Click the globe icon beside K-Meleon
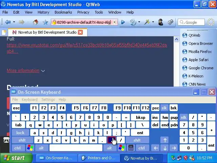Viewport: 217px width, 163px height. [x=185, y=76]
